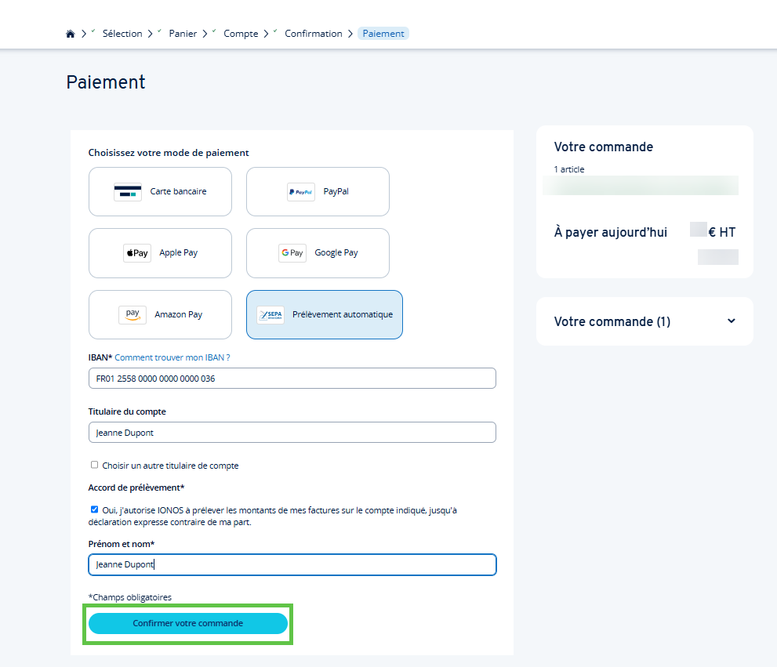Tick 'Choisir un autre titulaire de compte'

pyautogui.click(x=95, y=465)
